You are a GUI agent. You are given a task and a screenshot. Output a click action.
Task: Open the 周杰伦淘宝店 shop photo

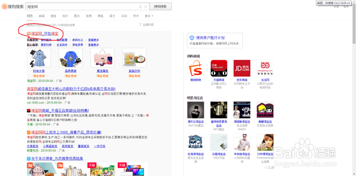195,110
